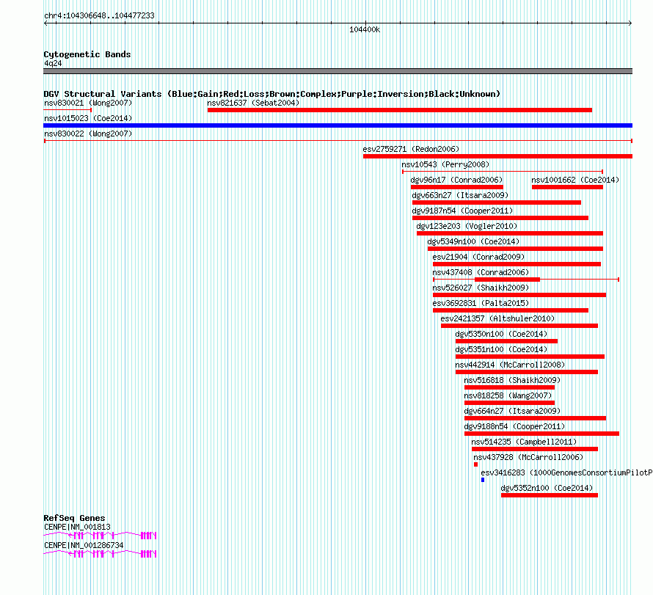Viewport: 653px width, 595px height.
Task: Select dgv663n27 (Itsara2009) label
Action: pyautogui.click(x=460, y=195)
